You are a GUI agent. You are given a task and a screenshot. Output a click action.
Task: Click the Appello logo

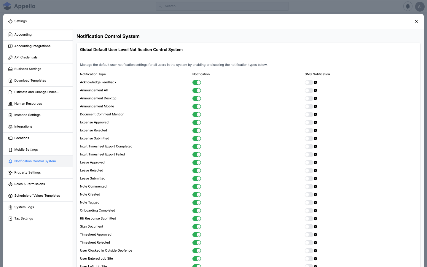[x=19, y=6]
